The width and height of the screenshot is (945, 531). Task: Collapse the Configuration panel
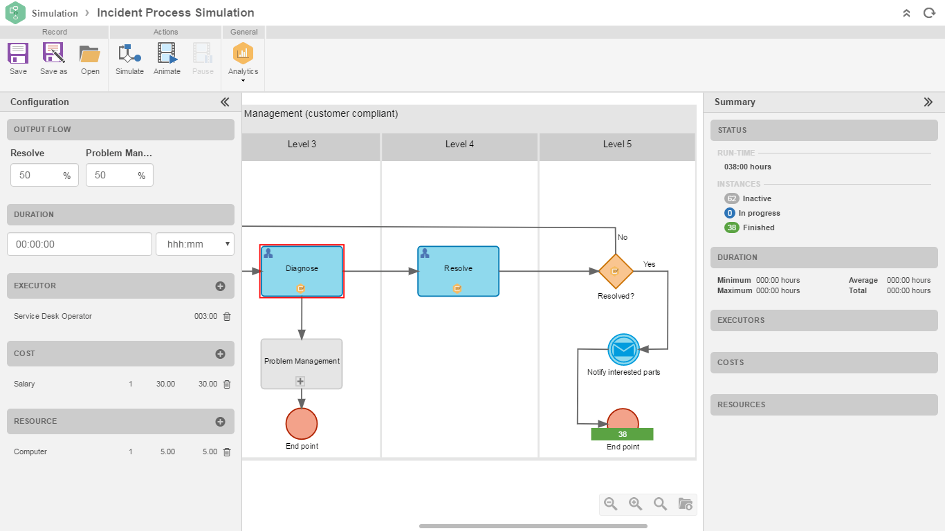[225, 102]
